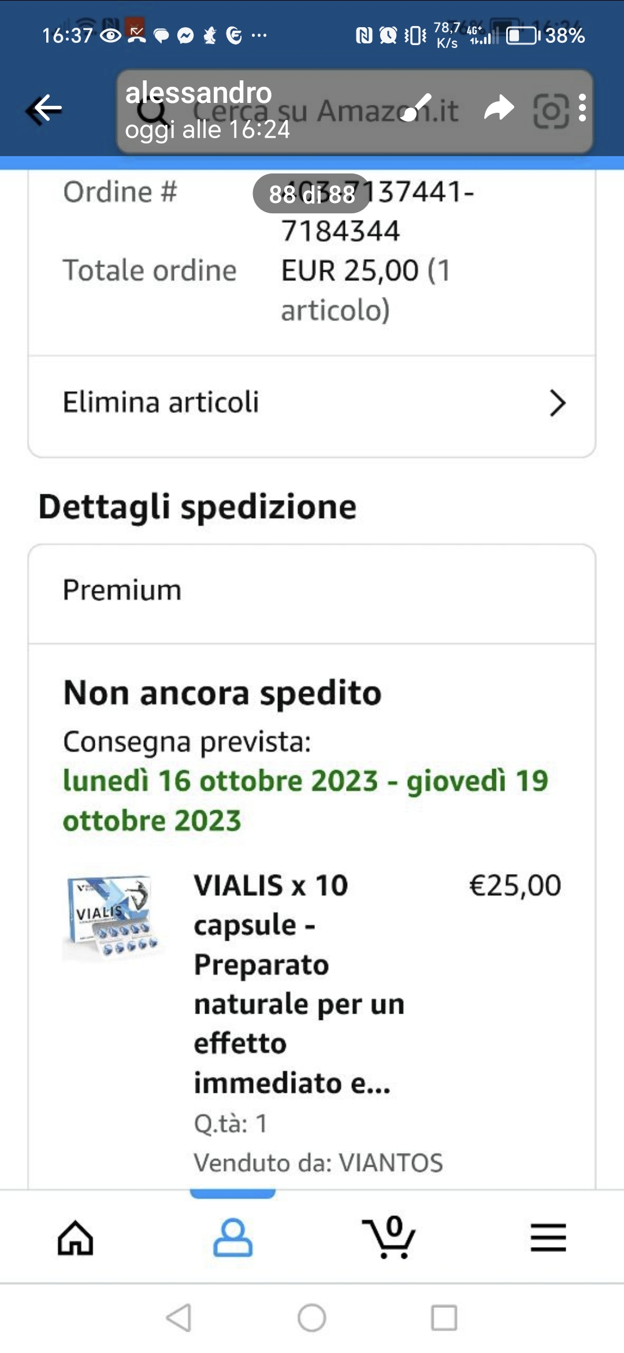624x1353 pixels.
Task: Expand the Elimina articoli chevron
Action: point(557,403)
